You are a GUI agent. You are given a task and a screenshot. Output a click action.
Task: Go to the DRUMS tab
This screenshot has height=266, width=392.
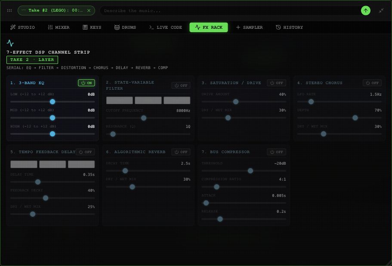pos(125,27)
